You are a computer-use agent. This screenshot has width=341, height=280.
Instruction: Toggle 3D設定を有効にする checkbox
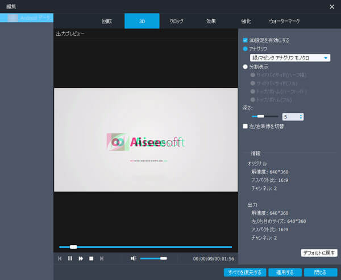point(245,40)
